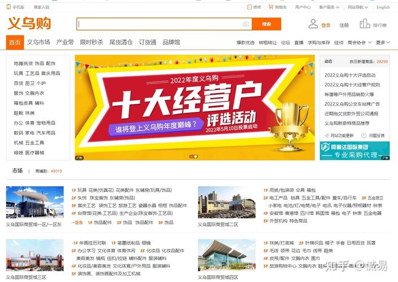398x282 pixels.
Task: Click the orange 搜索 button
Action: pos(267,24)
